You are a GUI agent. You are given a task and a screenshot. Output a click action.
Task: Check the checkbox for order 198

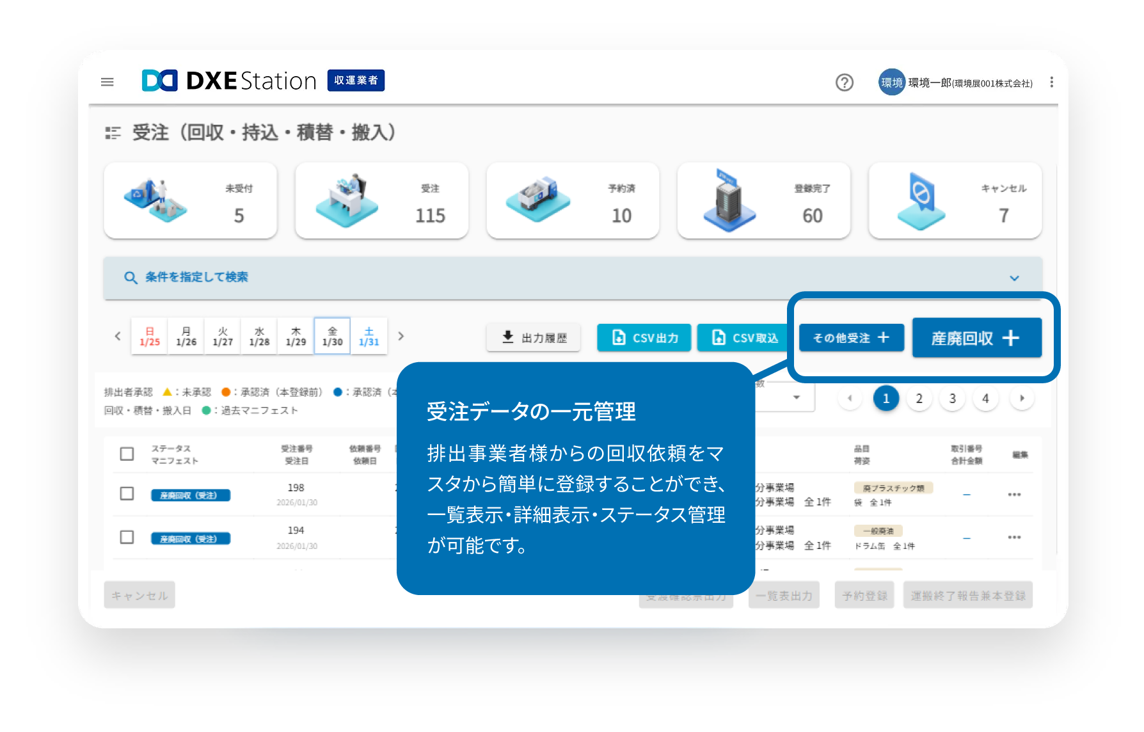[127, 494]
